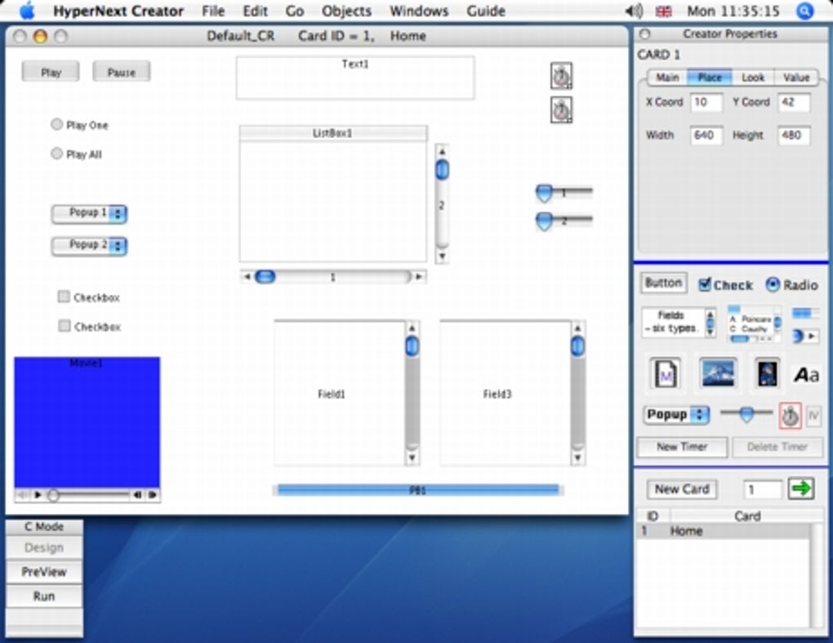Tick the lower Checkbox on the card
The image size is (833, 643).
[65, 326]
